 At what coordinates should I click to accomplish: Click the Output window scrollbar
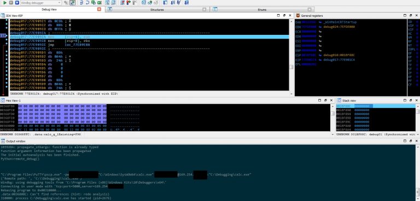418,172
